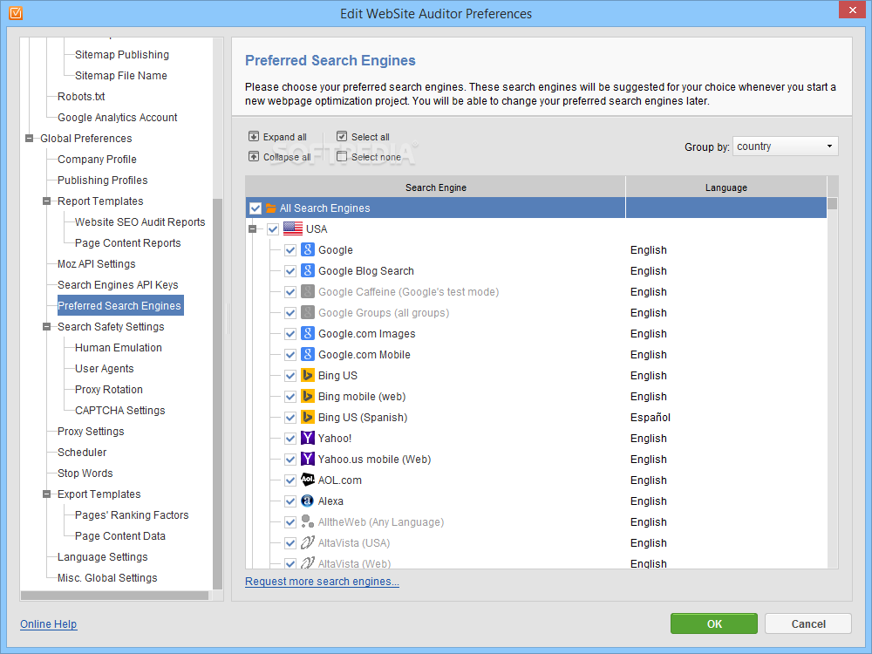
Task: Click the Google Blog Search icon
Action: 308,271
